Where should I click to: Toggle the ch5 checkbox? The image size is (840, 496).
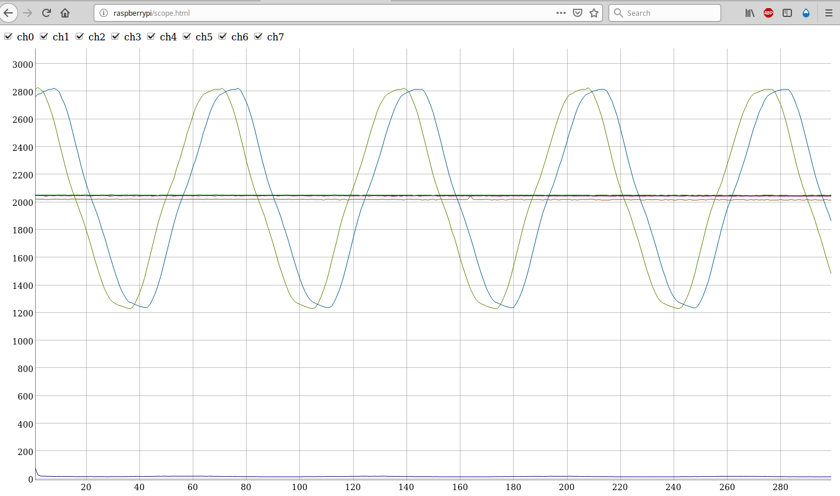pyautogui.click(x=187, y=36)
